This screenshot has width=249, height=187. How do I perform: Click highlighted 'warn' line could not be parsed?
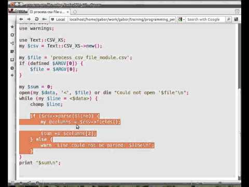coord(97,145)
